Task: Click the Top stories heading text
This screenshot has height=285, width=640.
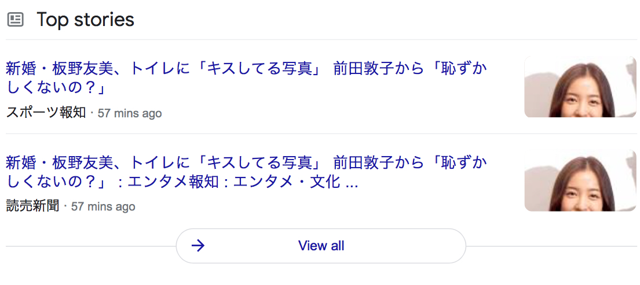Action: (x=85, y=20)
